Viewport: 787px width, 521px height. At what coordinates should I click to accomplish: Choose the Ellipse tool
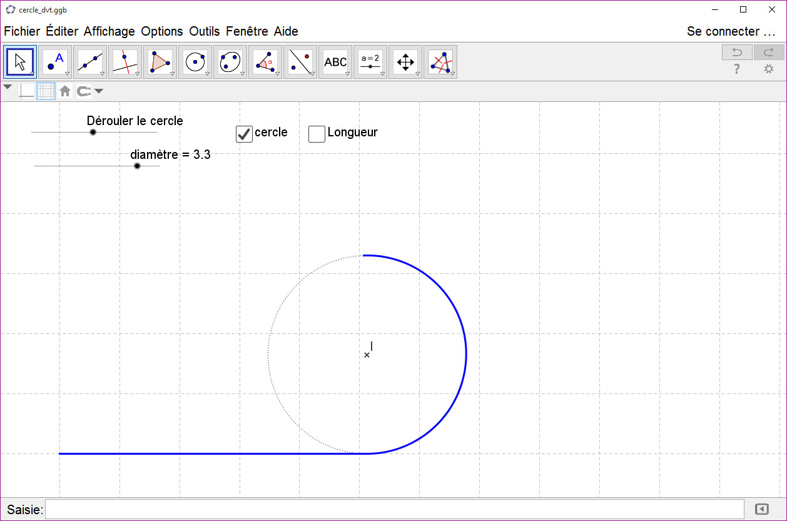coord(230,61)
